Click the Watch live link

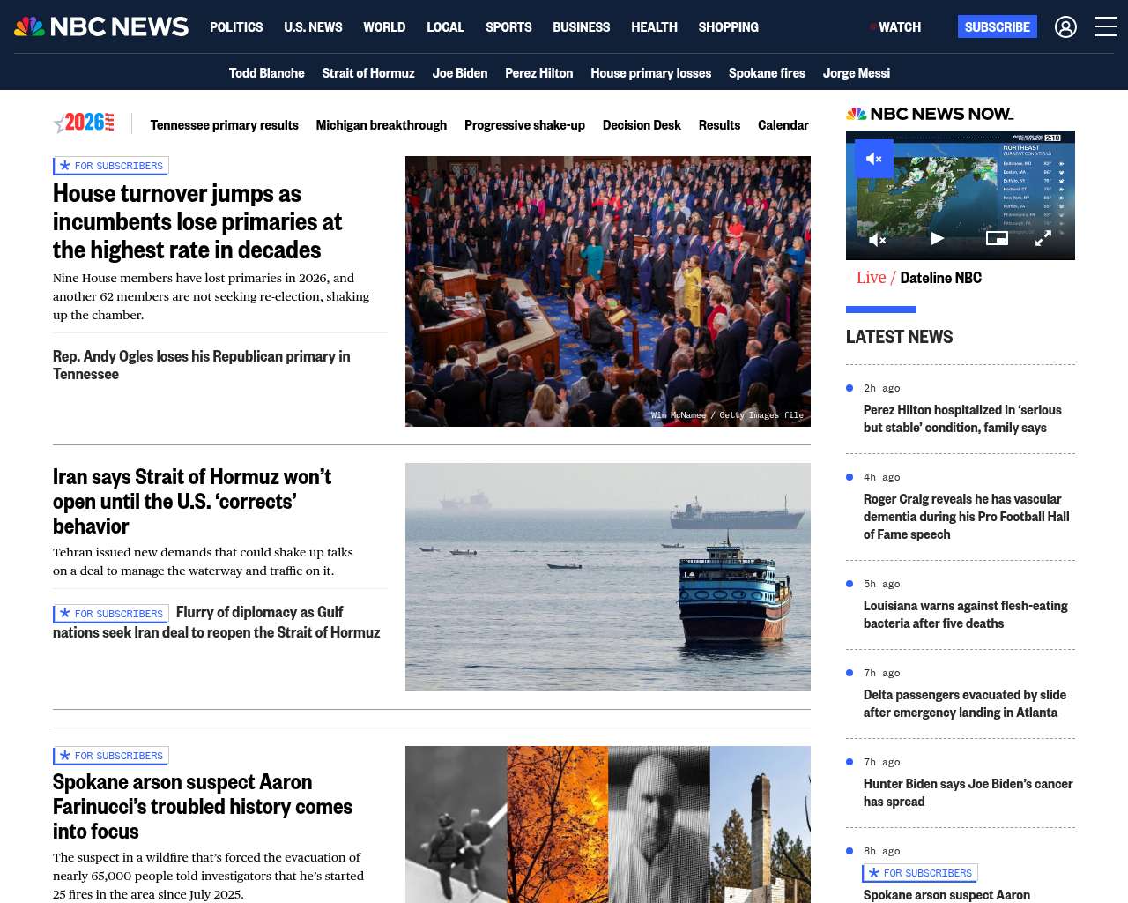[x=895, y=27]
